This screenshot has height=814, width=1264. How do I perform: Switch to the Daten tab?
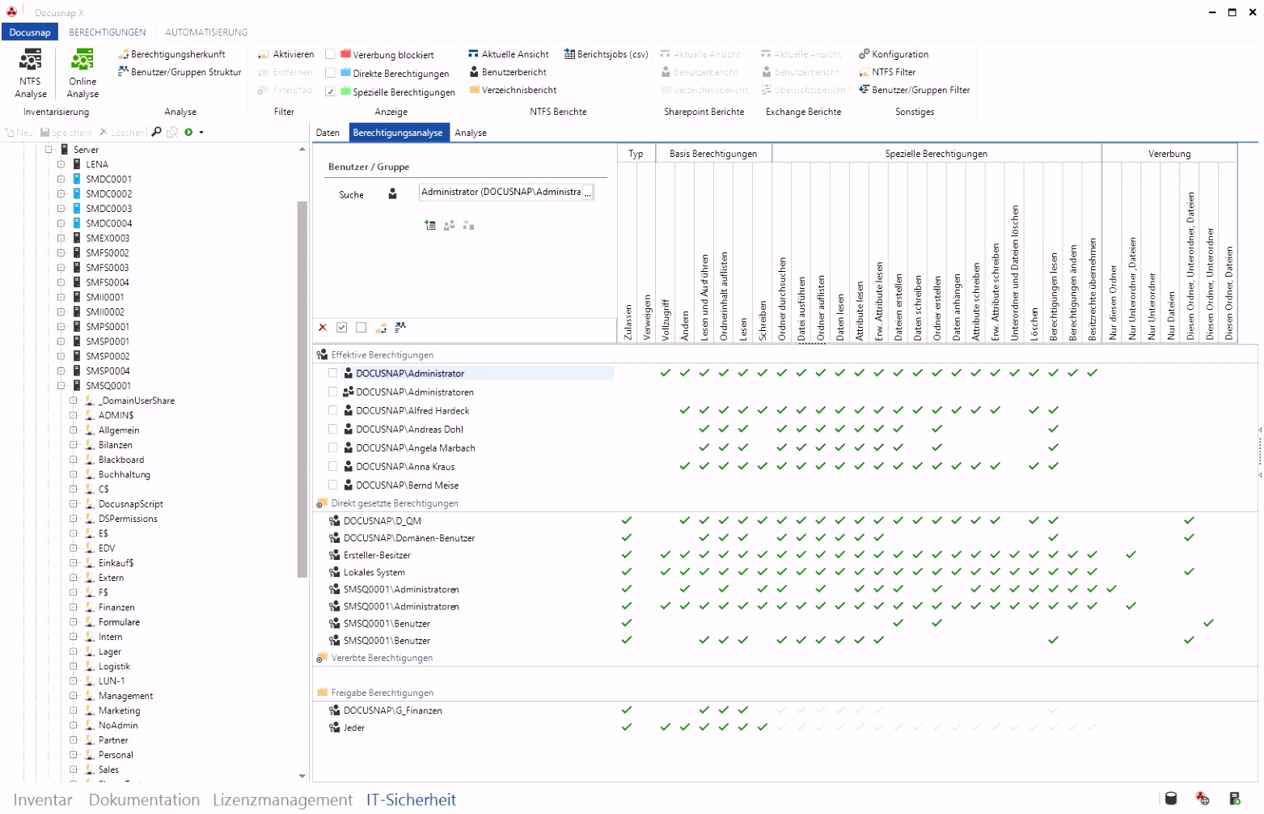click(x=328, y=133)
